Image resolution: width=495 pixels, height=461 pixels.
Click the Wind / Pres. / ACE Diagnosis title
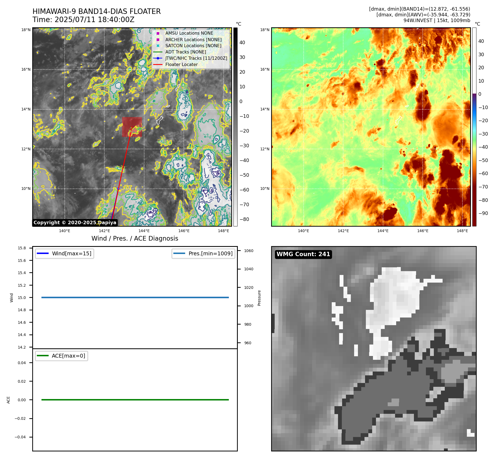point(135,238)
